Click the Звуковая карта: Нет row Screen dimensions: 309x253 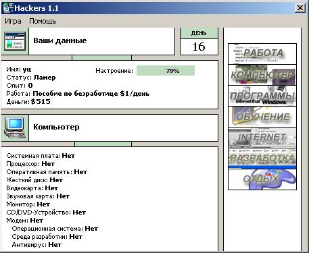tap(38, 196)
